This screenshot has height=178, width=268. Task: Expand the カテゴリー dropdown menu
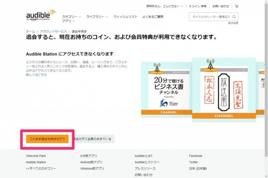pos(71,17)
